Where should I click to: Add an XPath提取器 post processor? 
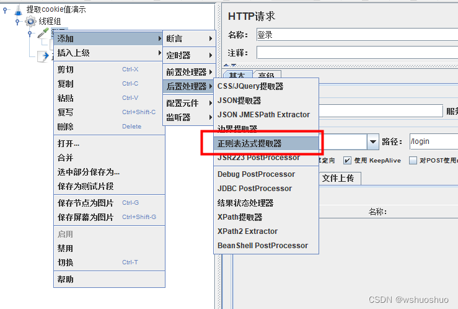pos(266,217)
